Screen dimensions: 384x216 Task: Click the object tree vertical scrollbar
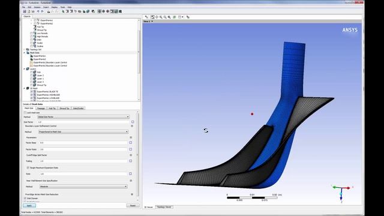[139, 52]
